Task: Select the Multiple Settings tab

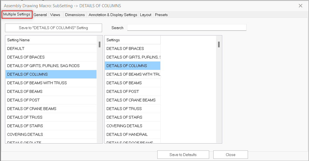Action: click(17, 14)
